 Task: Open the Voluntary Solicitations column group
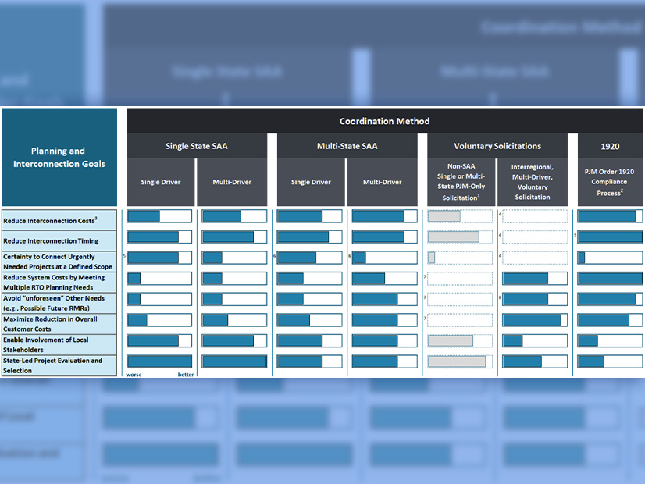(497, 146)
